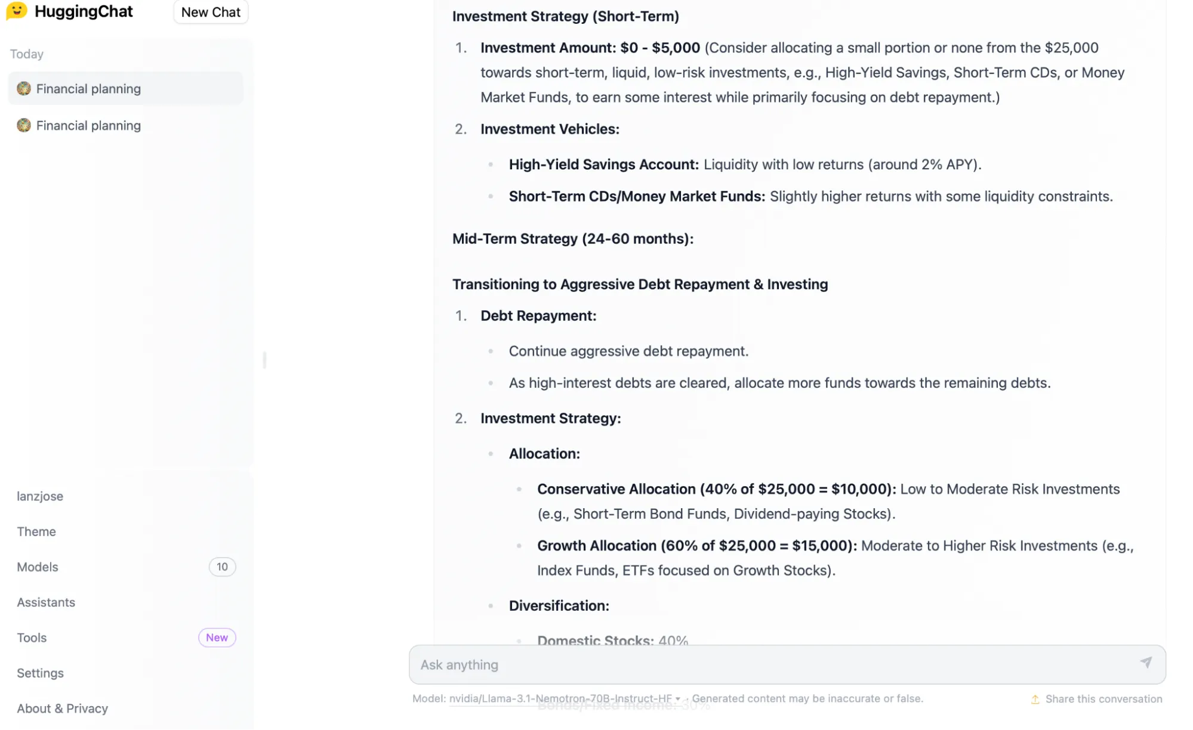Click the share upload icon
1193x730 pixels.
point(1035,699)
